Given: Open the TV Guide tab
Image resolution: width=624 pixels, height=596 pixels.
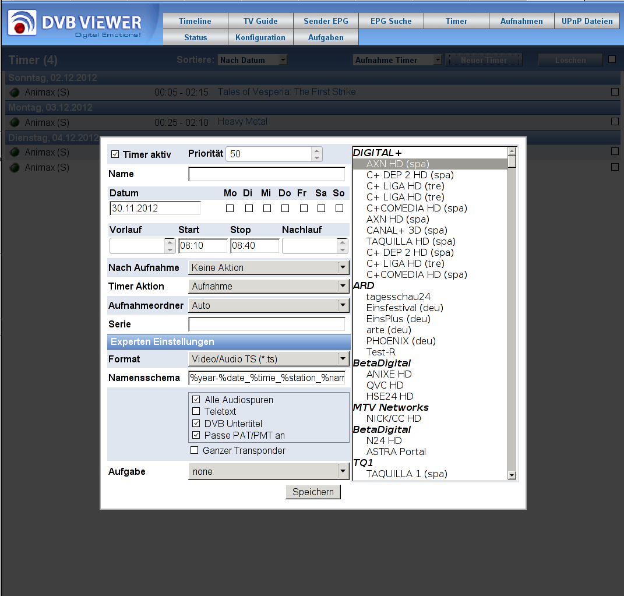Looking at the screenshot, I should [260, 21].
